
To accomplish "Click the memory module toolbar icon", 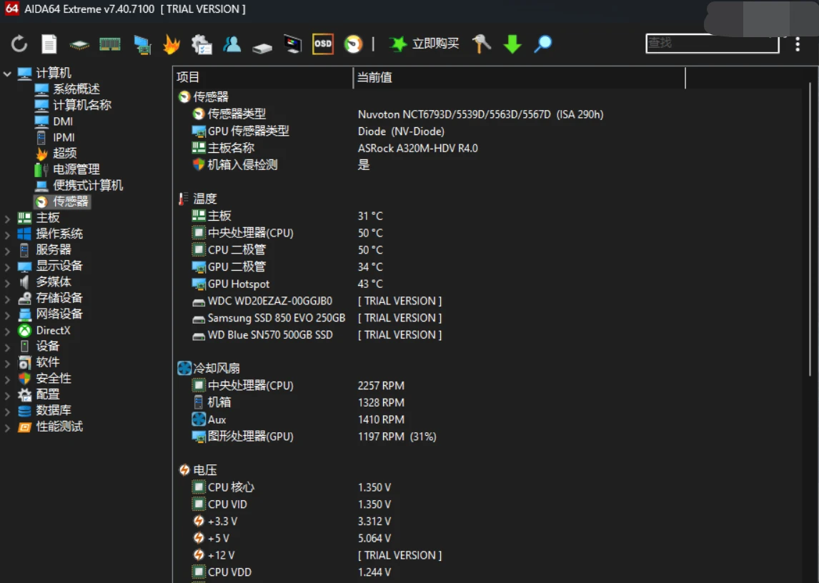I will click(109, 44).
